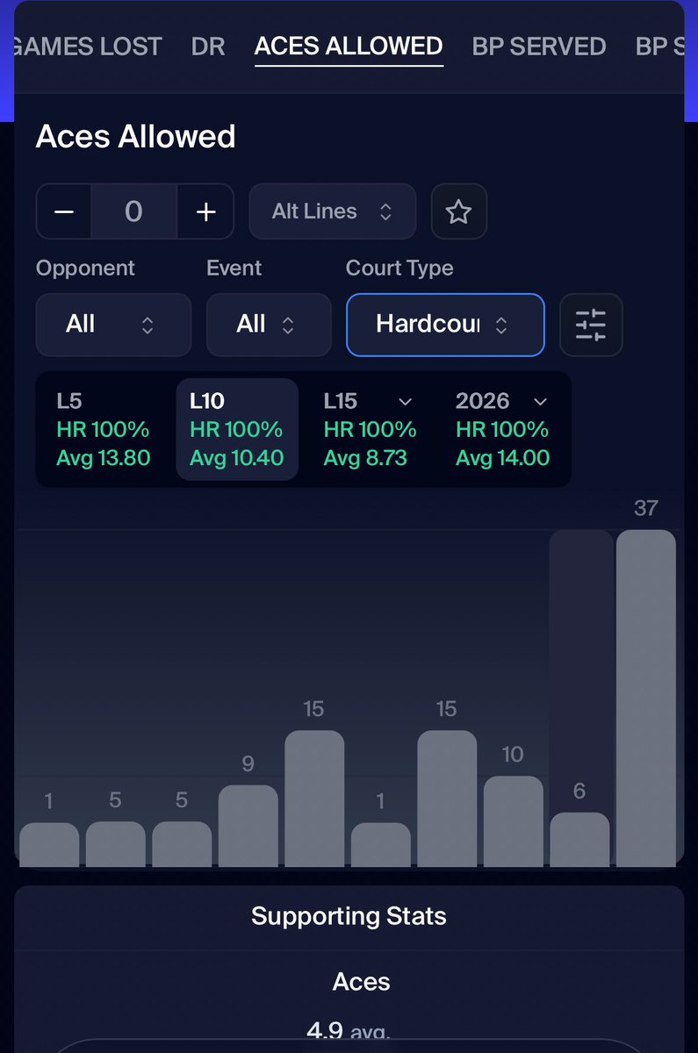
Task: Click the Avg 14.00 value
Action: (503, 457)
